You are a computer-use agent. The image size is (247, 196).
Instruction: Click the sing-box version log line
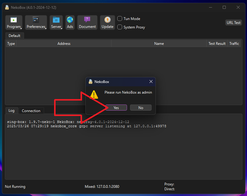[68, 122]
